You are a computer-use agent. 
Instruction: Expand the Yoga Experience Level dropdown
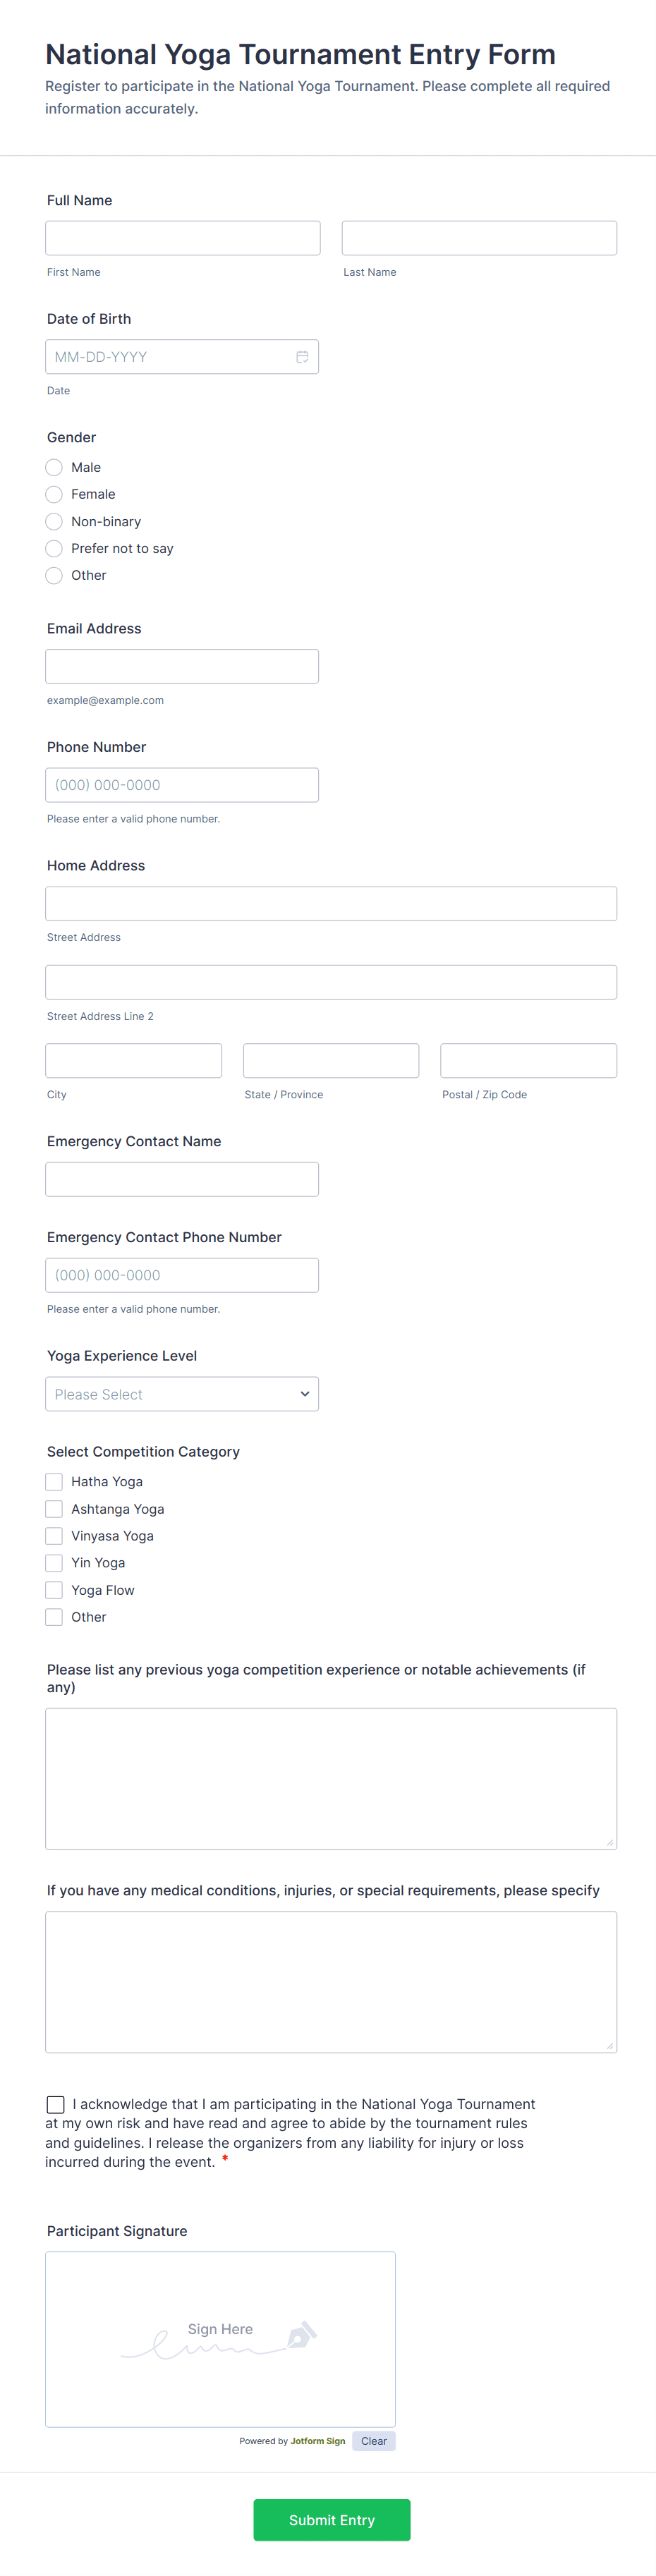[182, 1393]
